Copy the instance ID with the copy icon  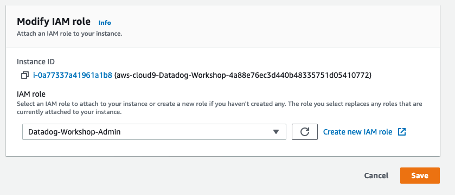[24, 76]
